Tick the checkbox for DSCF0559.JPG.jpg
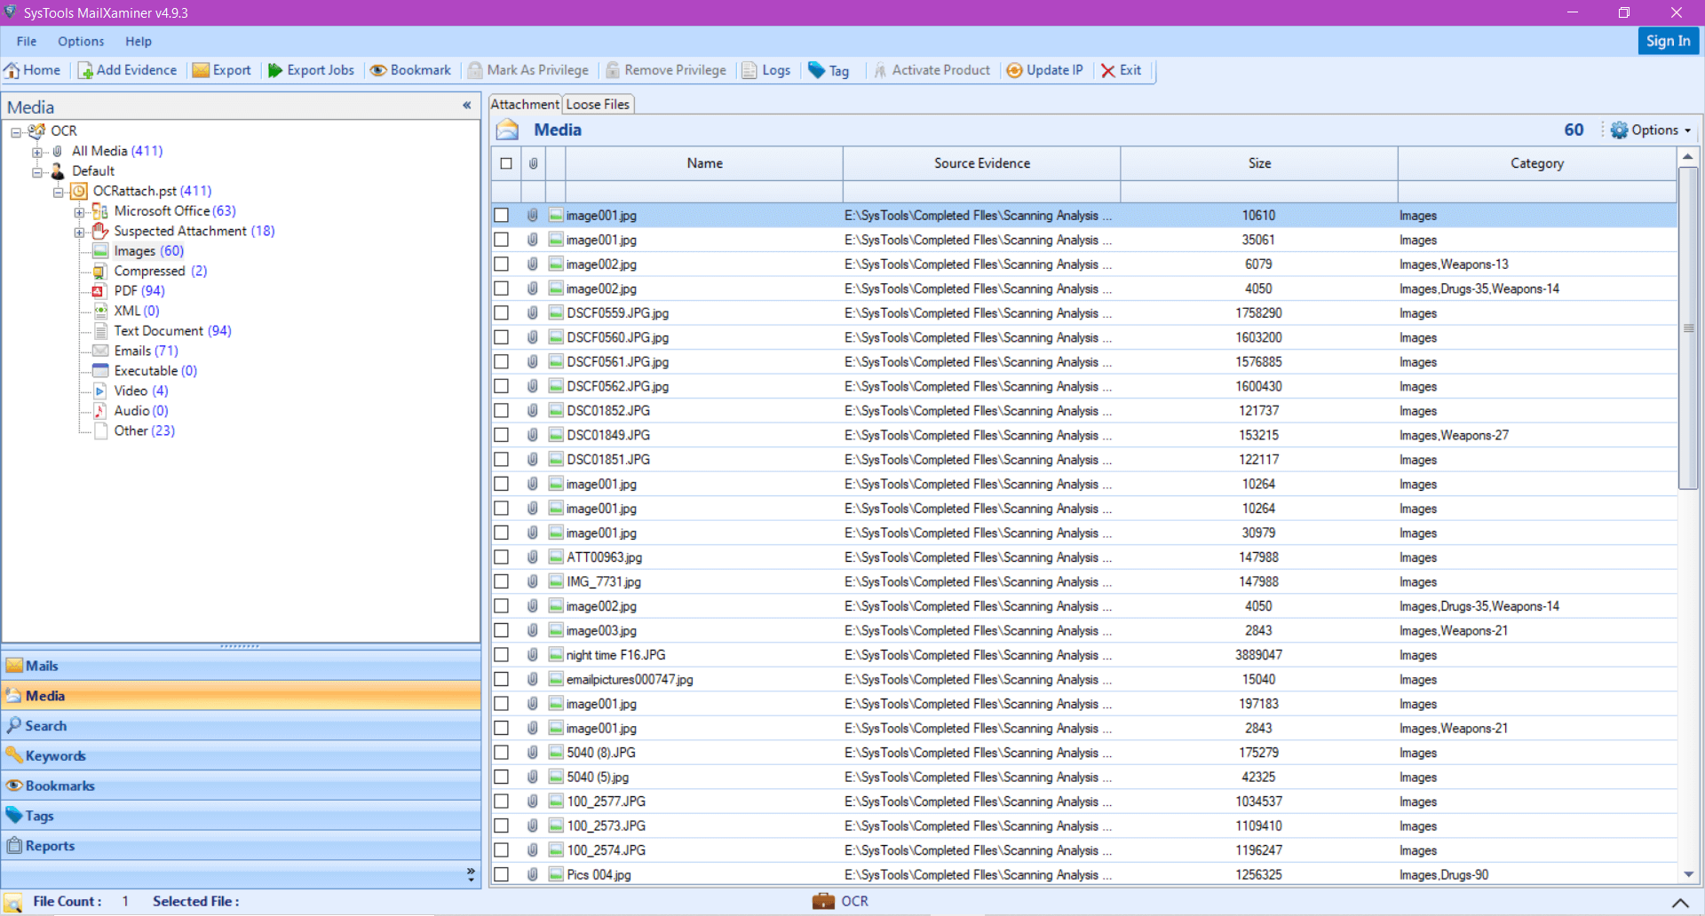This screenshot has width=1705, height=916. click(502, 312)
